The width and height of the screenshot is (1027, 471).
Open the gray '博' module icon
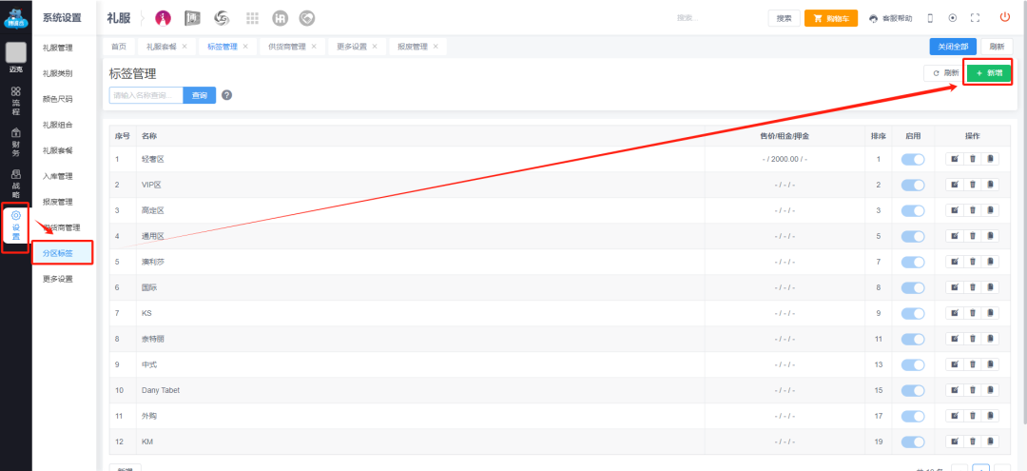point(192,18)
